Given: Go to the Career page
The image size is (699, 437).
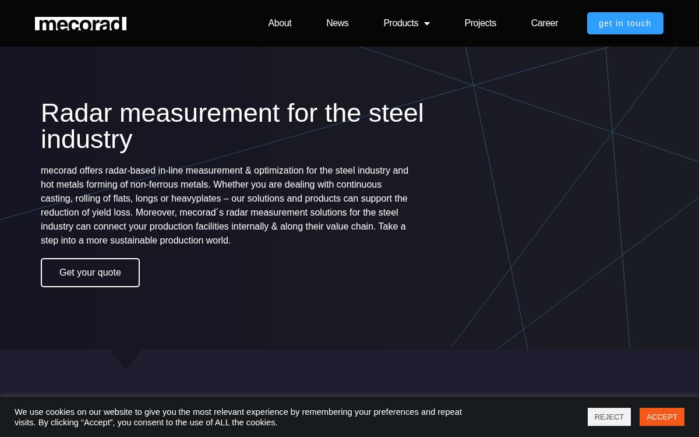Looking at the screenshot, I should 544,23.
